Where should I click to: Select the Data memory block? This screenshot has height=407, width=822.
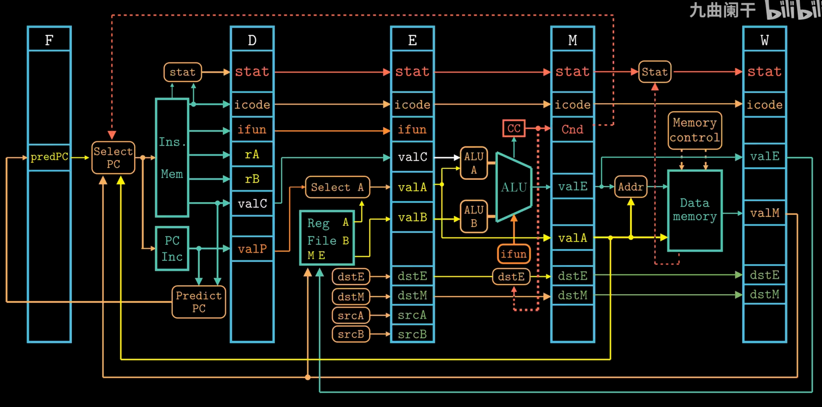[695, 210]
